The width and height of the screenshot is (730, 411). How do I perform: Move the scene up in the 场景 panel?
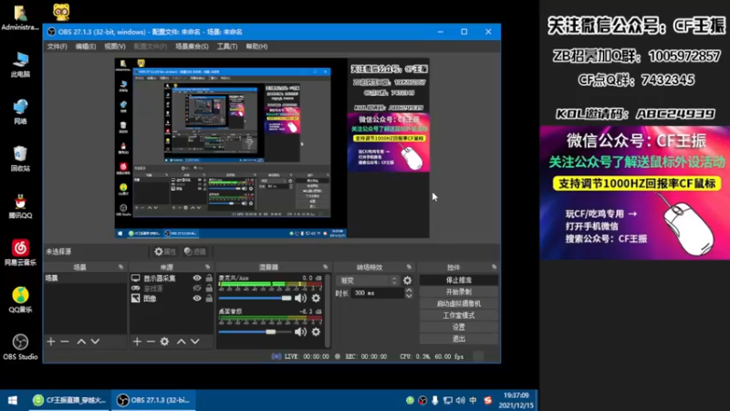tap(81, 342)
